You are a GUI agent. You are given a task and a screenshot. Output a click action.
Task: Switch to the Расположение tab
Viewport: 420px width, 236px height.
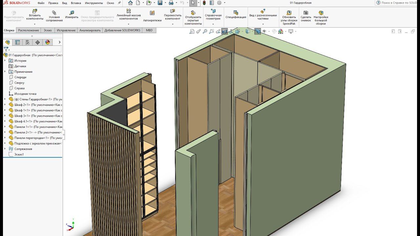coord(29,30)
